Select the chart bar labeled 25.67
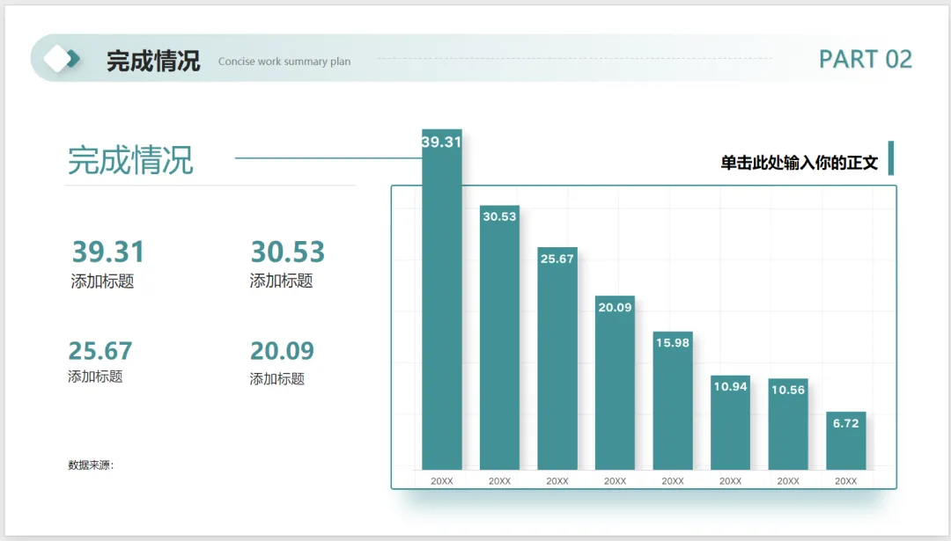 pyautogui.click(x=557, y=358)
